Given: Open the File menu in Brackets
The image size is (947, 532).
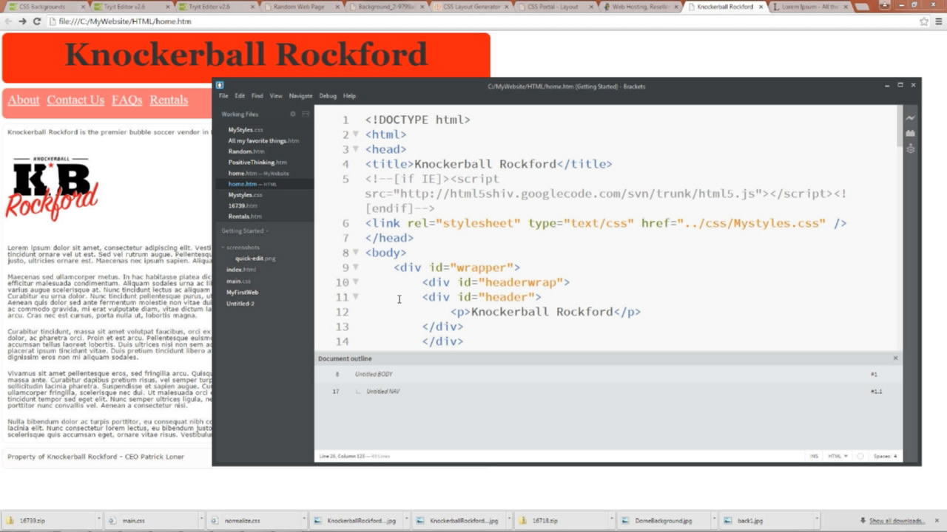Looking at the screenshot, I should tap(223, 96).
